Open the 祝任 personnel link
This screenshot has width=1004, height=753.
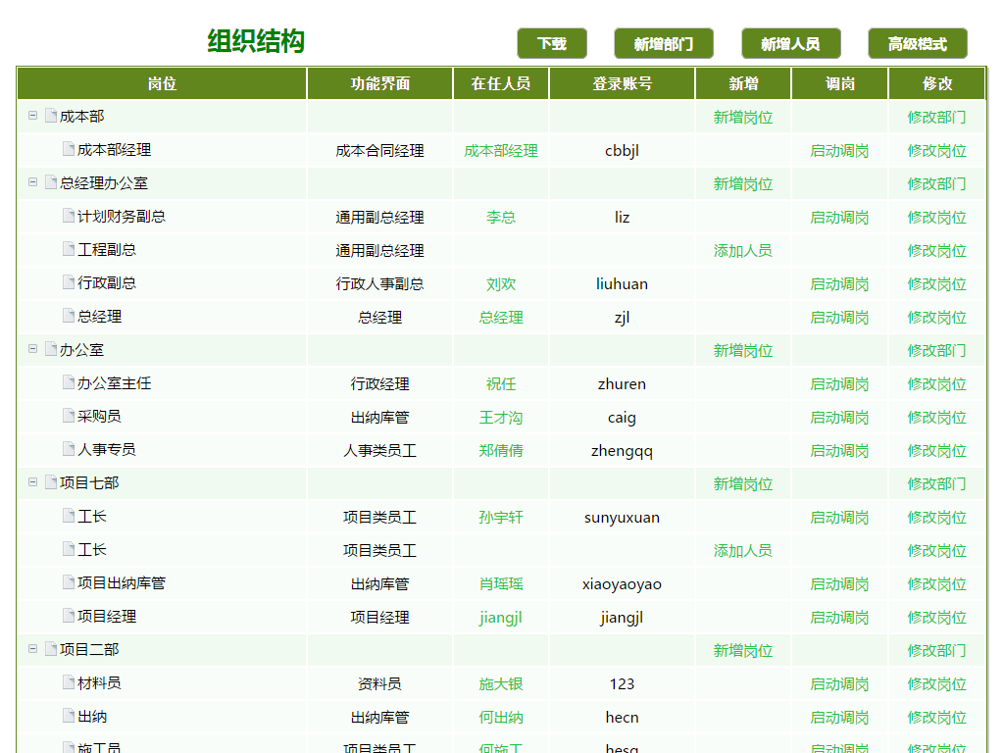click(501, 383)
